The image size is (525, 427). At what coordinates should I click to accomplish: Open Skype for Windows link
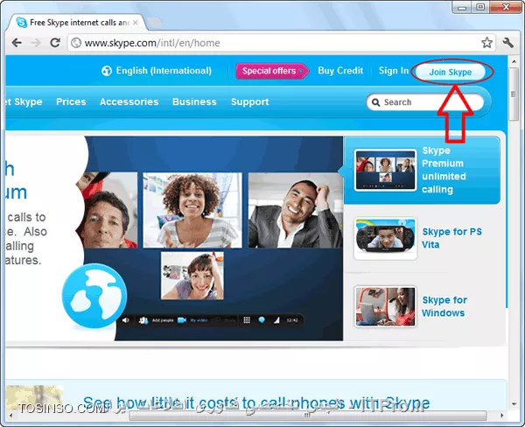pyautogui.click(x=444, y=306)
